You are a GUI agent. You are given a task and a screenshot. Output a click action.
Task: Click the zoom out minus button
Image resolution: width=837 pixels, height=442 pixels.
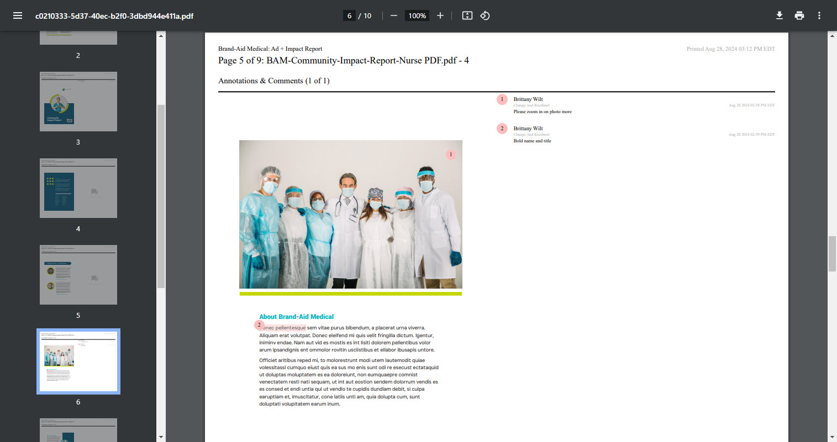[x=394, y=15]
